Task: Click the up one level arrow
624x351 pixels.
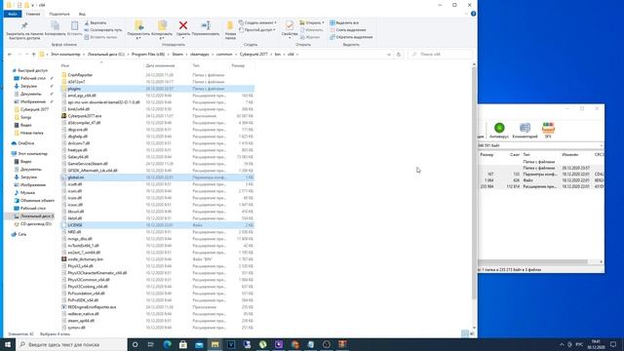Action: (x=34, y=55)
